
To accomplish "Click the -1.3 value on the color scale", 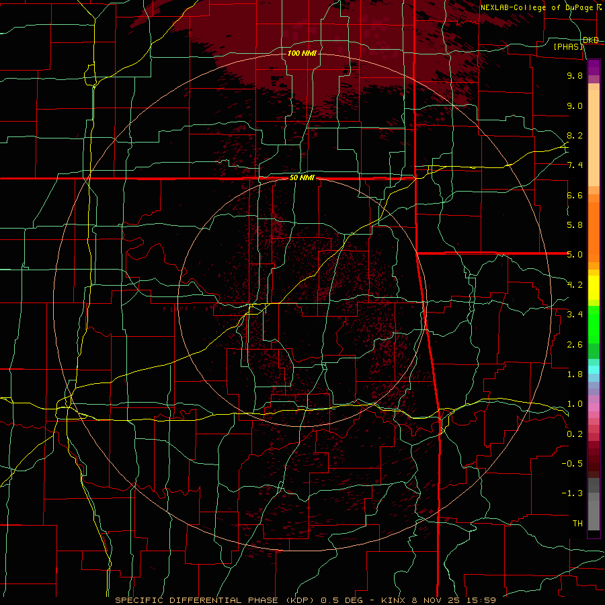I will click(572, 494).
